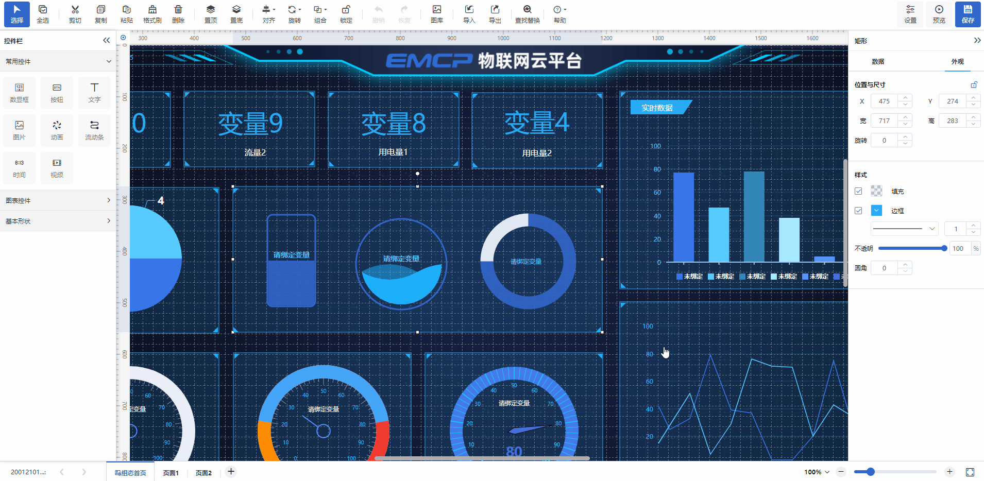Click the X position input field
The width and height of the screenshot is (984, 481).
884,101
